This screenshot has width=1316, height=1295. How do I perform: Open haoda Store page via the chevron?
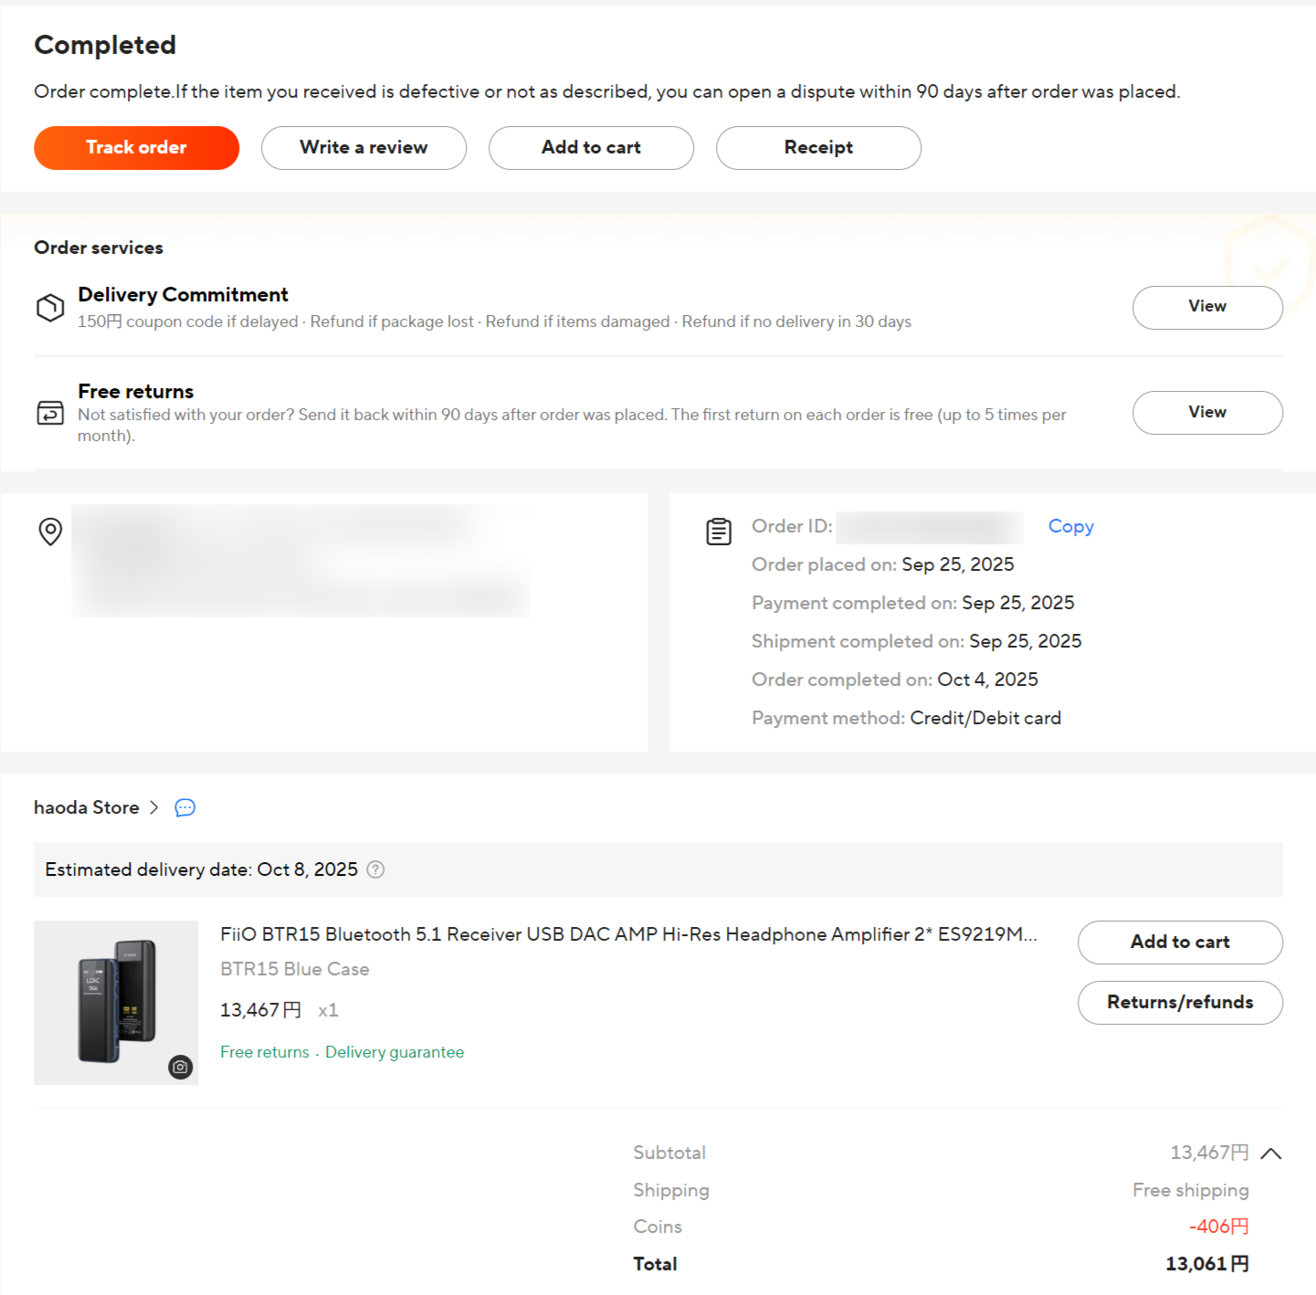pyautogui.click(x=153, y=807)
